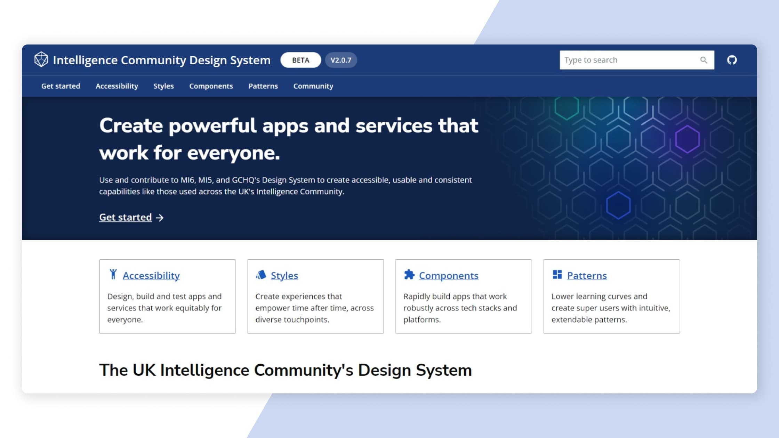Open the Accessibility card link
779x438 pixels.
[151, 275]
